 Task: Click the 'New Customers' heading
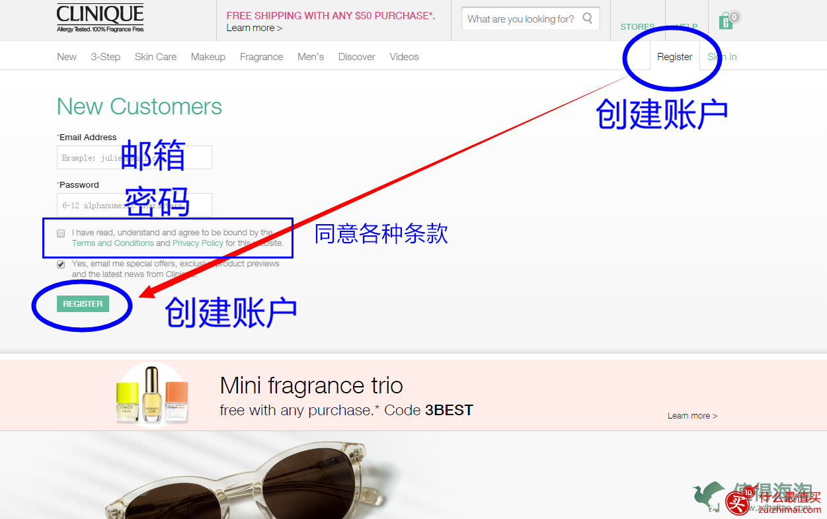coord(139,106)
